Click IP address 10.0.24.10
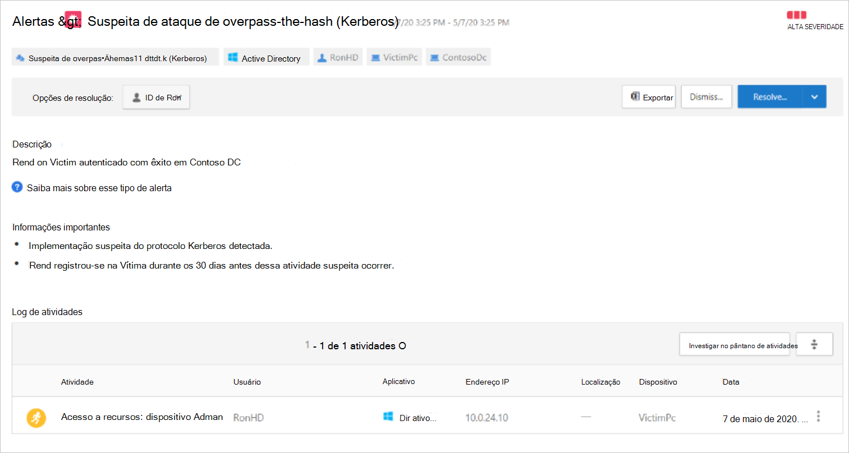 coord(487,418)
